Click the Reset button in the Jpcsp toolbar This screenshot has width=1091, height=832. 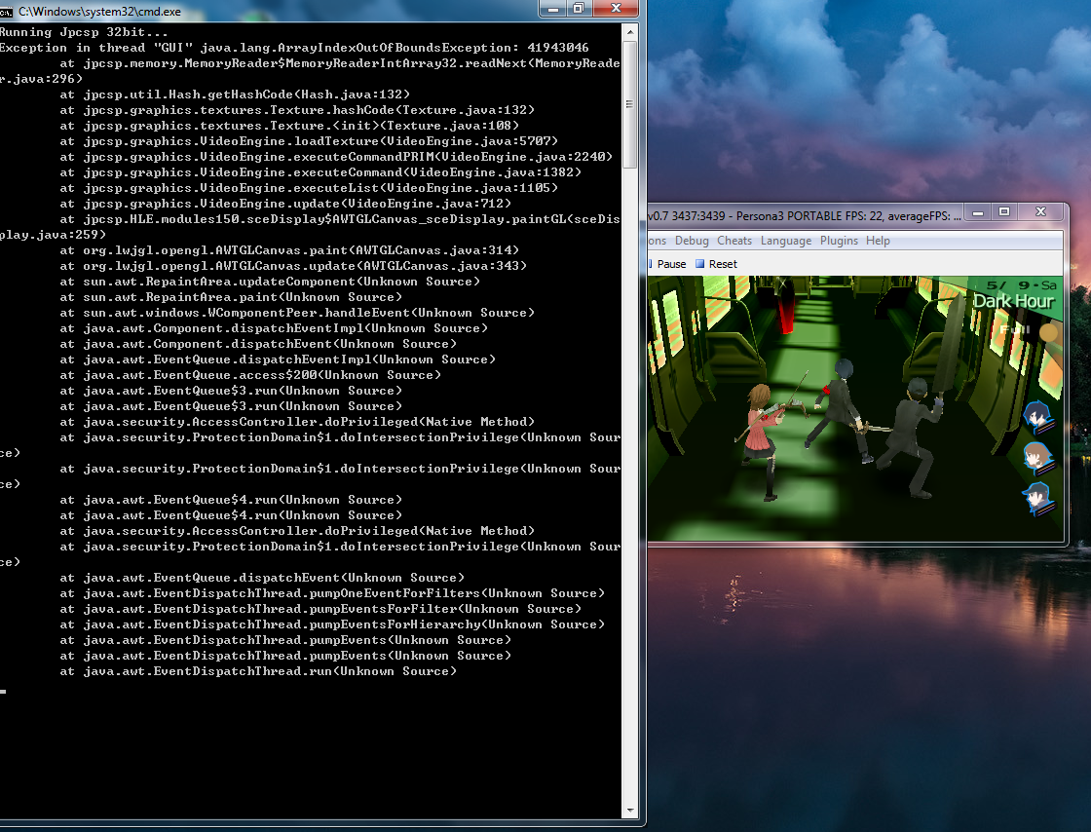[716, 264]
